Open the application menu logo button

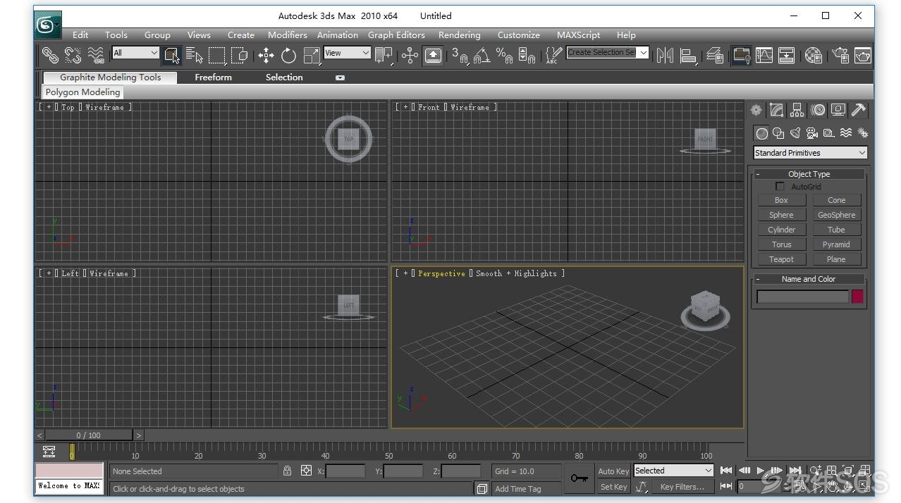(x=47, y=25)
